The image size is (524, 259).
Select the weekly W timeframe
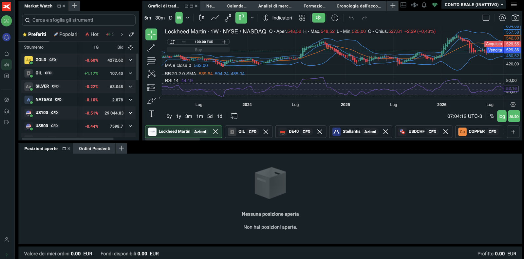[179, 18]
